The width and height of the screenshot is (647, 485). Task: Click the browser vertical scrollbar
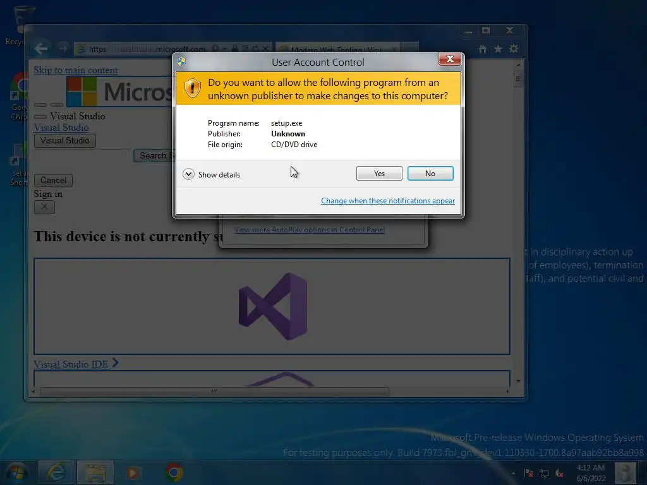[518, 223]
